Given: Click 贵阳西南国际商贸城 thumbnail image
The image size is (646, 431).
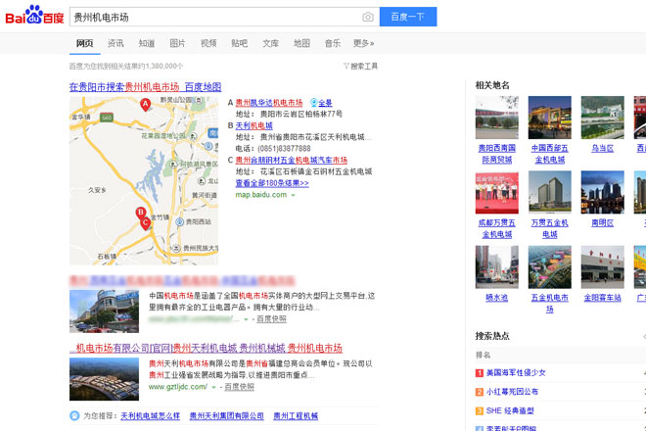Looking at the screenshot, I should tap(497, 118).
